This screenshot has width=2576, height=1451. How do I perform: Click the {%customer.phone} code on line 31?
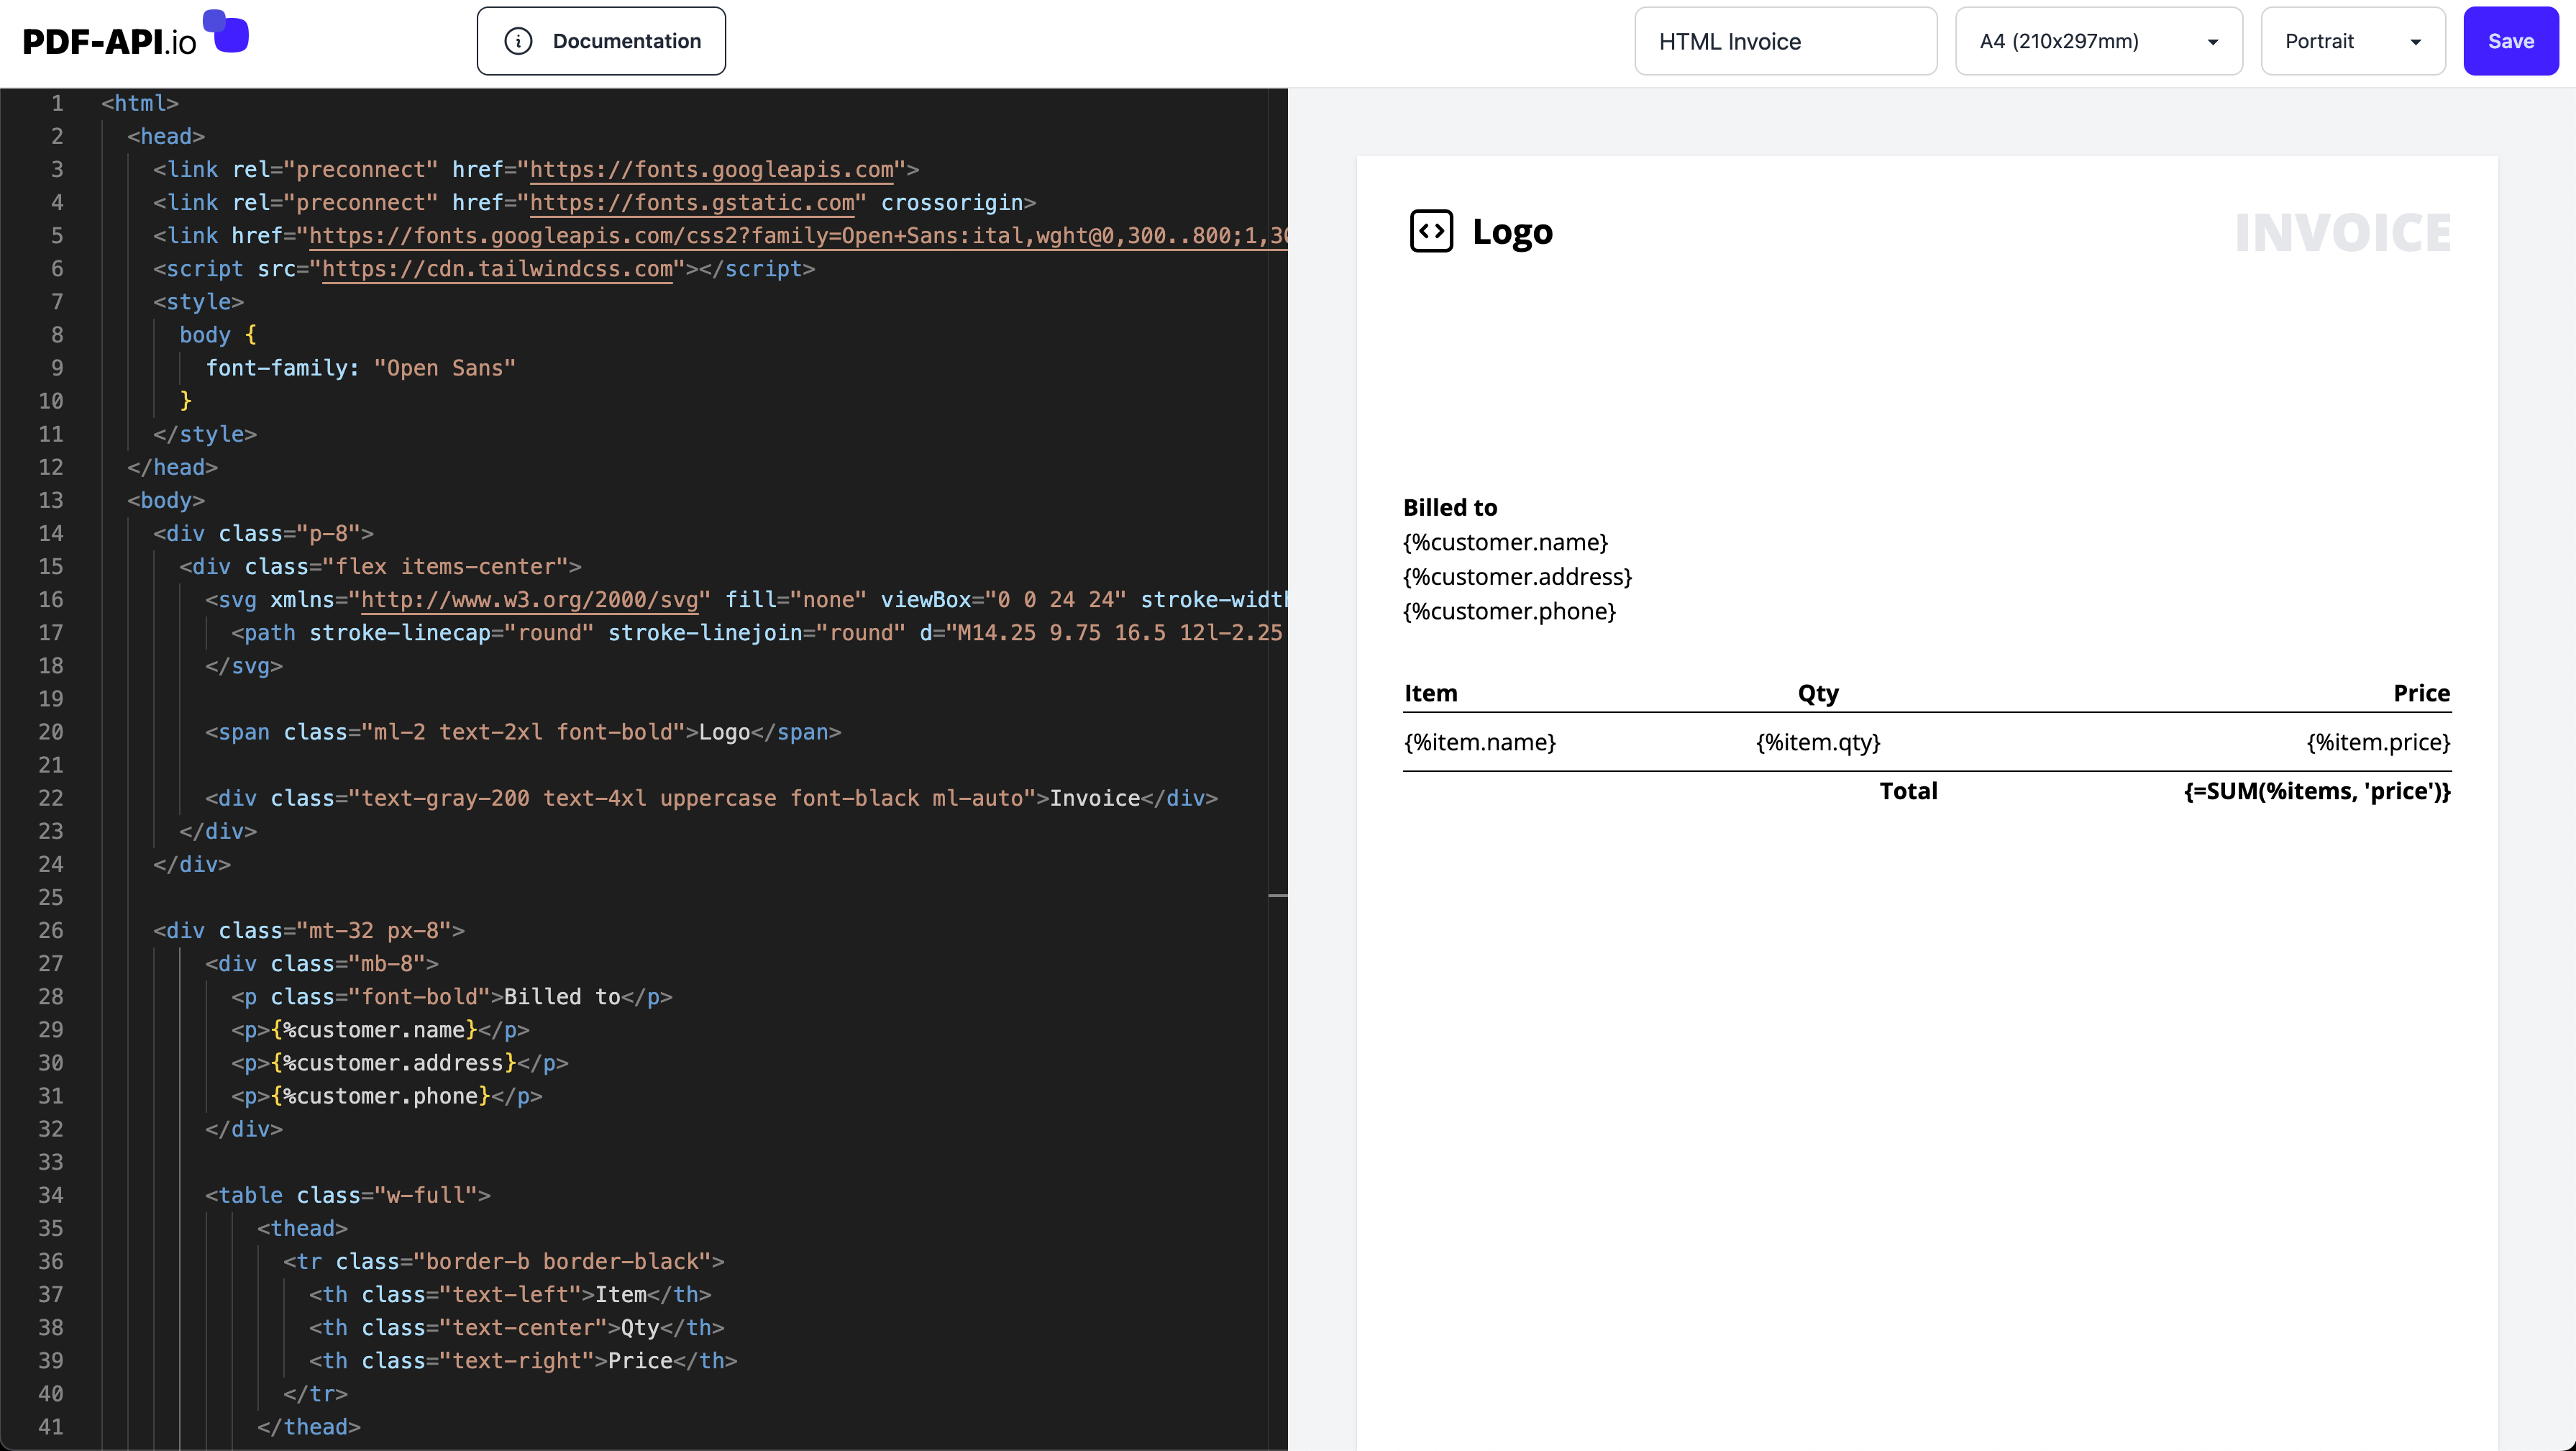tap(387, 1096)
